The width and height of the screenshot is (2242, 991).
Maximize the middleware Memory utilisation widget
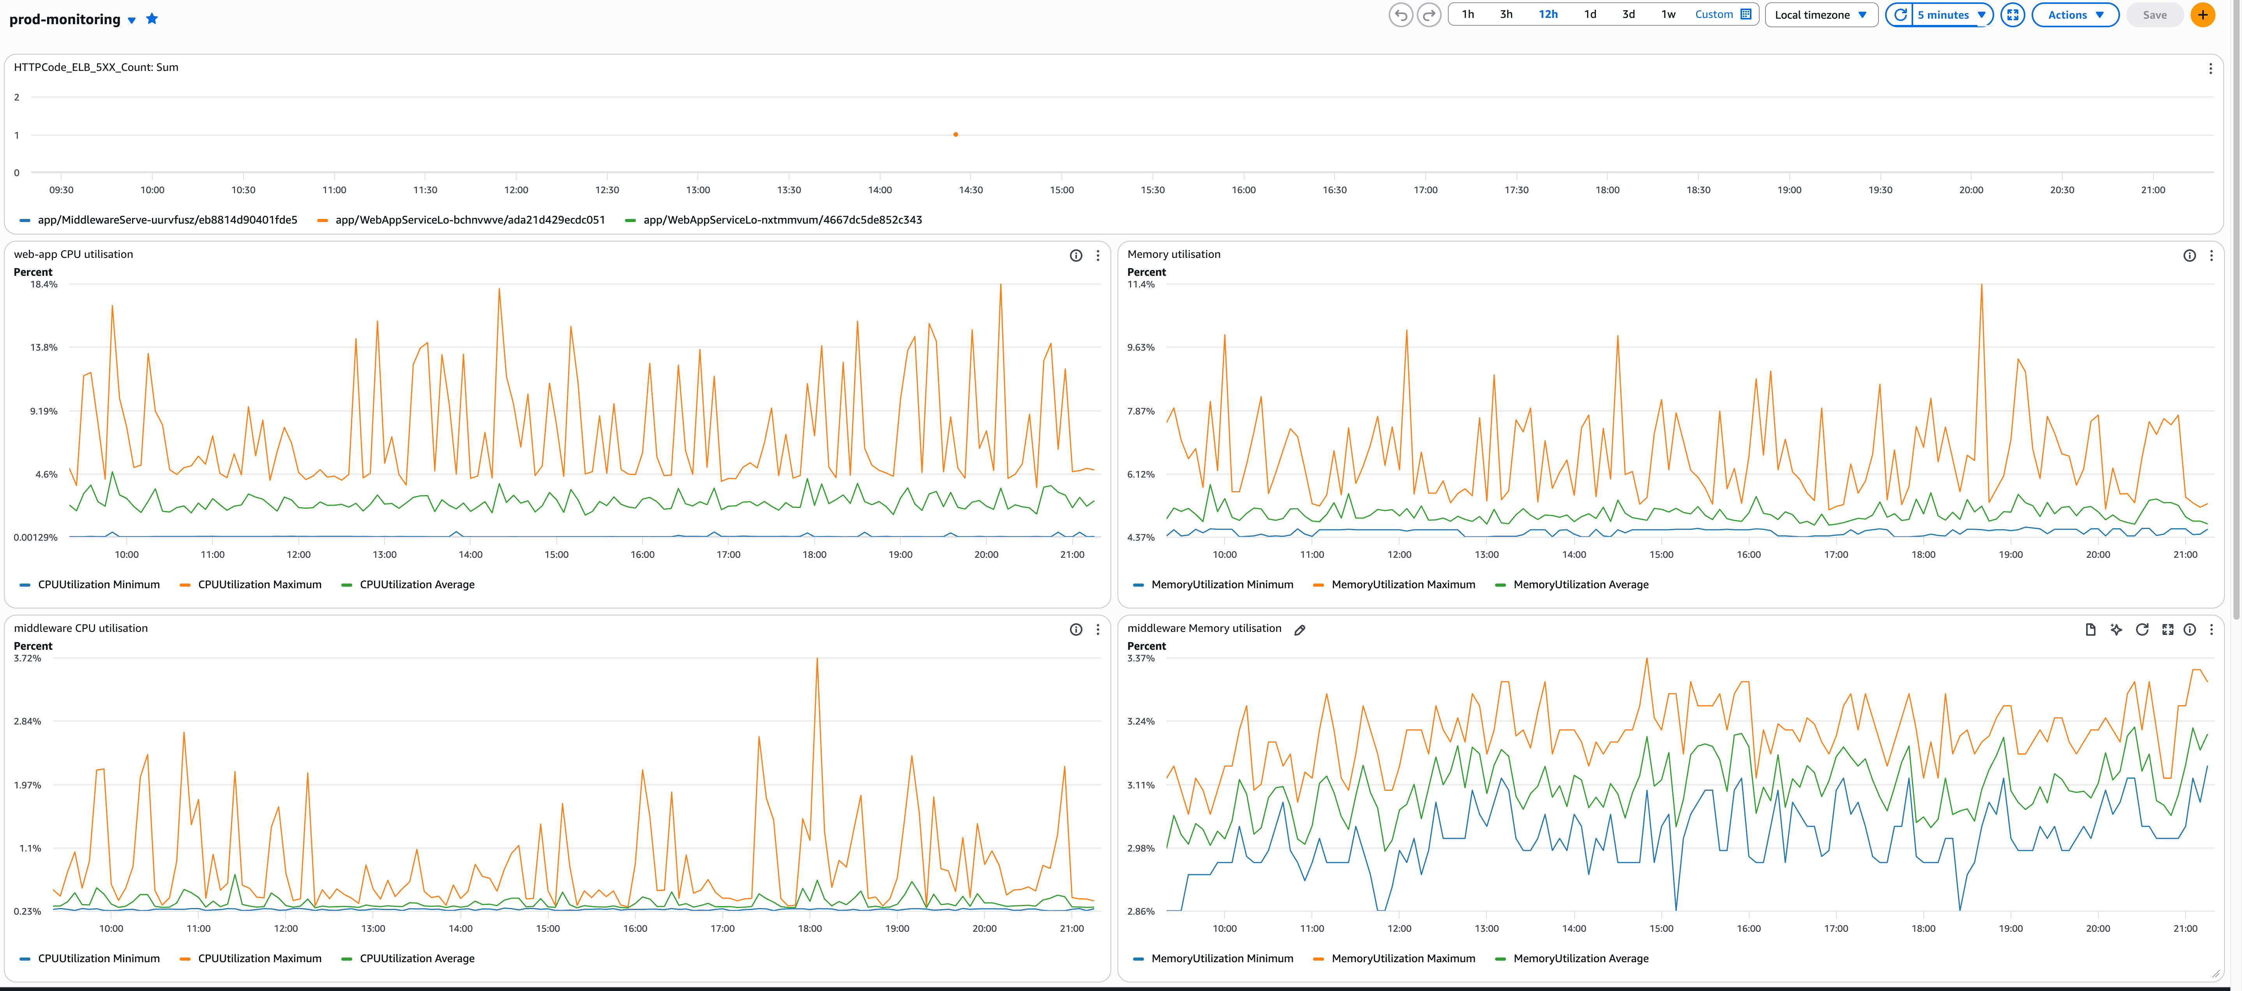tap(2167, 629)
